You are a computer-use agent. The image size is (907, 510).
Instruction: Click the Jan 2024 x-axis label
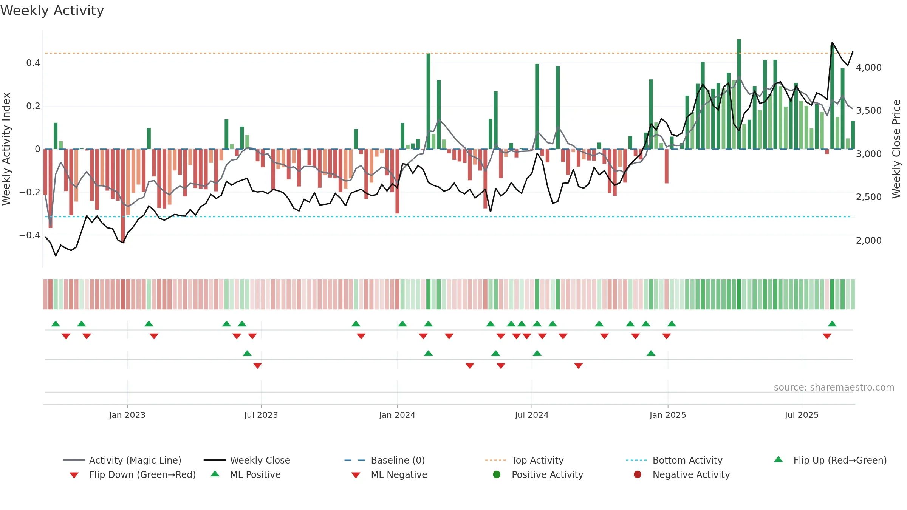tap(397, 415)
